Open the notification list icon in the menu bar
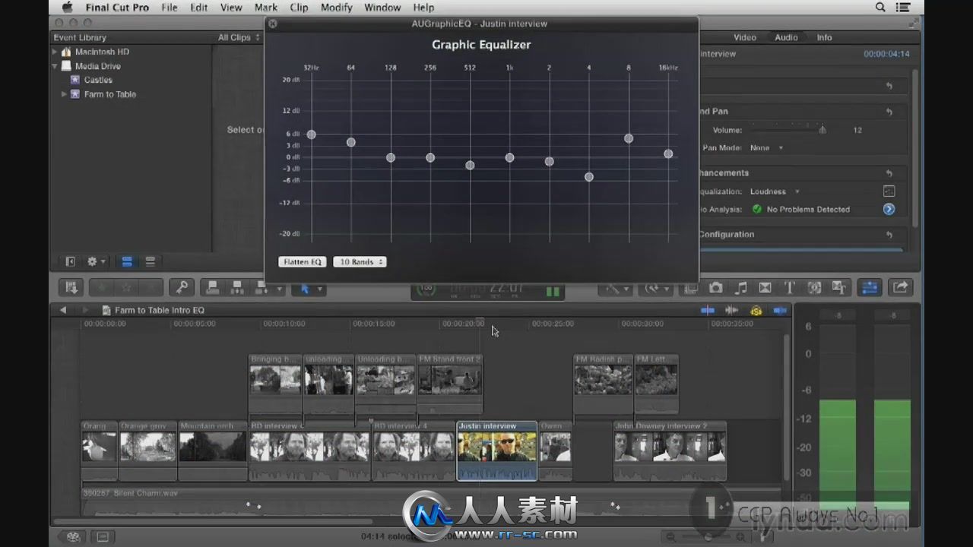Viewport: 973px width, 547px height. tap(905, 8)
